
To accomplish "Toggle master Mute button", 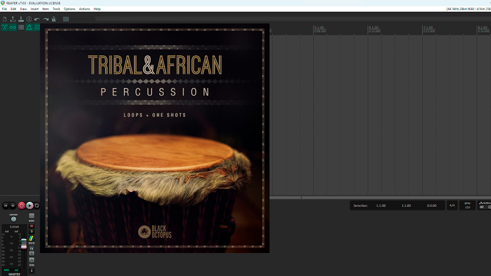I will point(31,226).
